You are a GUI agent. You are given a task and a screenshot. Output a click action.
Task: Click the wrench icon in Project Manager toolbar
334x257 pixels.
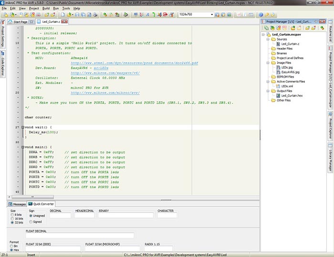click(322, 28)
